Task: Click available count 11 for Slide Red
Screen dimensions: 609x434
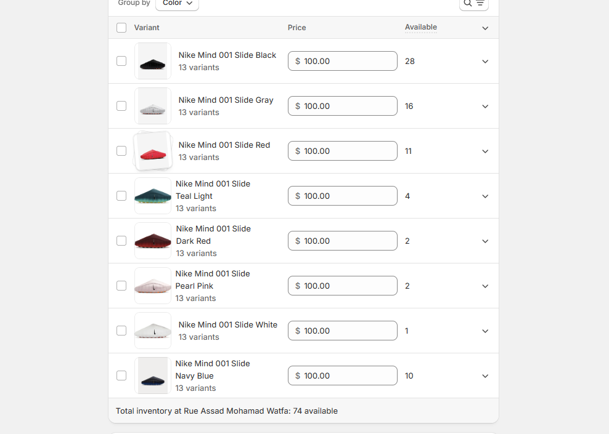Action: tap(408, 151)
